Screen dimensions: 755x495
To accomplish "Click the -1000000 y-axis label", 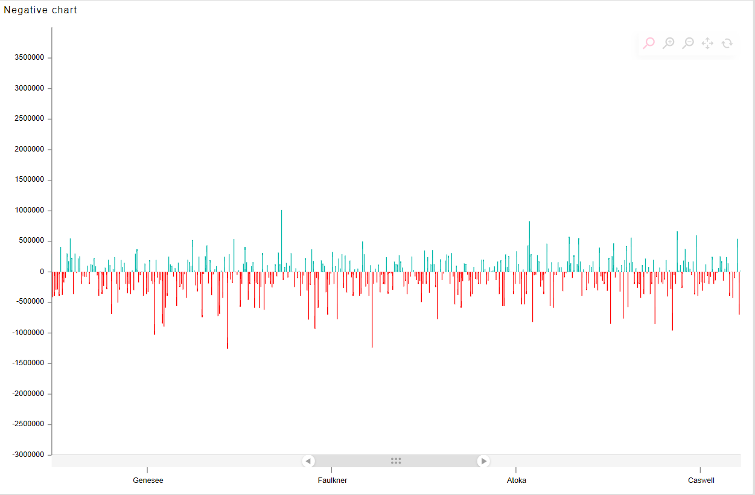I will point(27,333).
